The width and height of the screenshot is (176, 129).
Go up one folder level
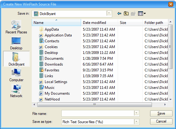point(126,13)
